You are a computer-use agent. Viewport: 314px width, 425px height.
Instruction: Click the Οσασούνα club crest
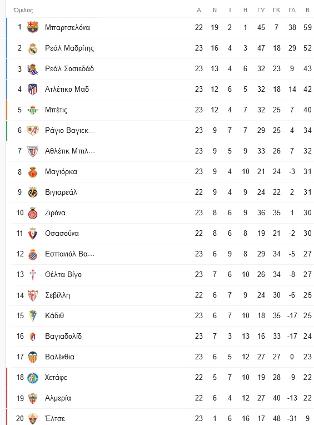[x=33, y=234]
